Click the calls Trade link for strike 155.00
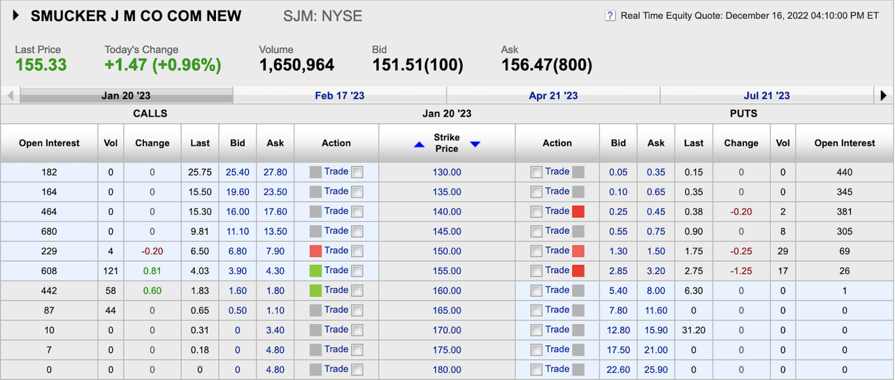Image resolution: width=895 pixels, height=380 pixels. [336, 270]
